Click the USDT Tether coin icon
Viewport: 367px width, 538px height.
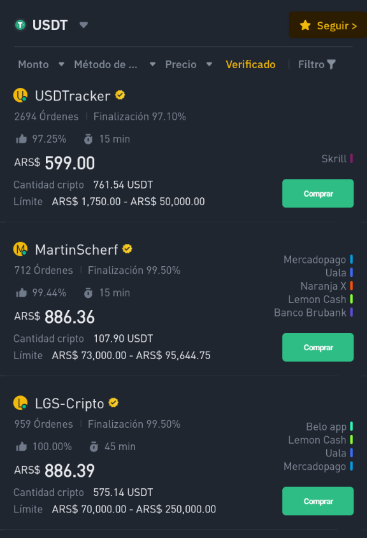point(20,25)
